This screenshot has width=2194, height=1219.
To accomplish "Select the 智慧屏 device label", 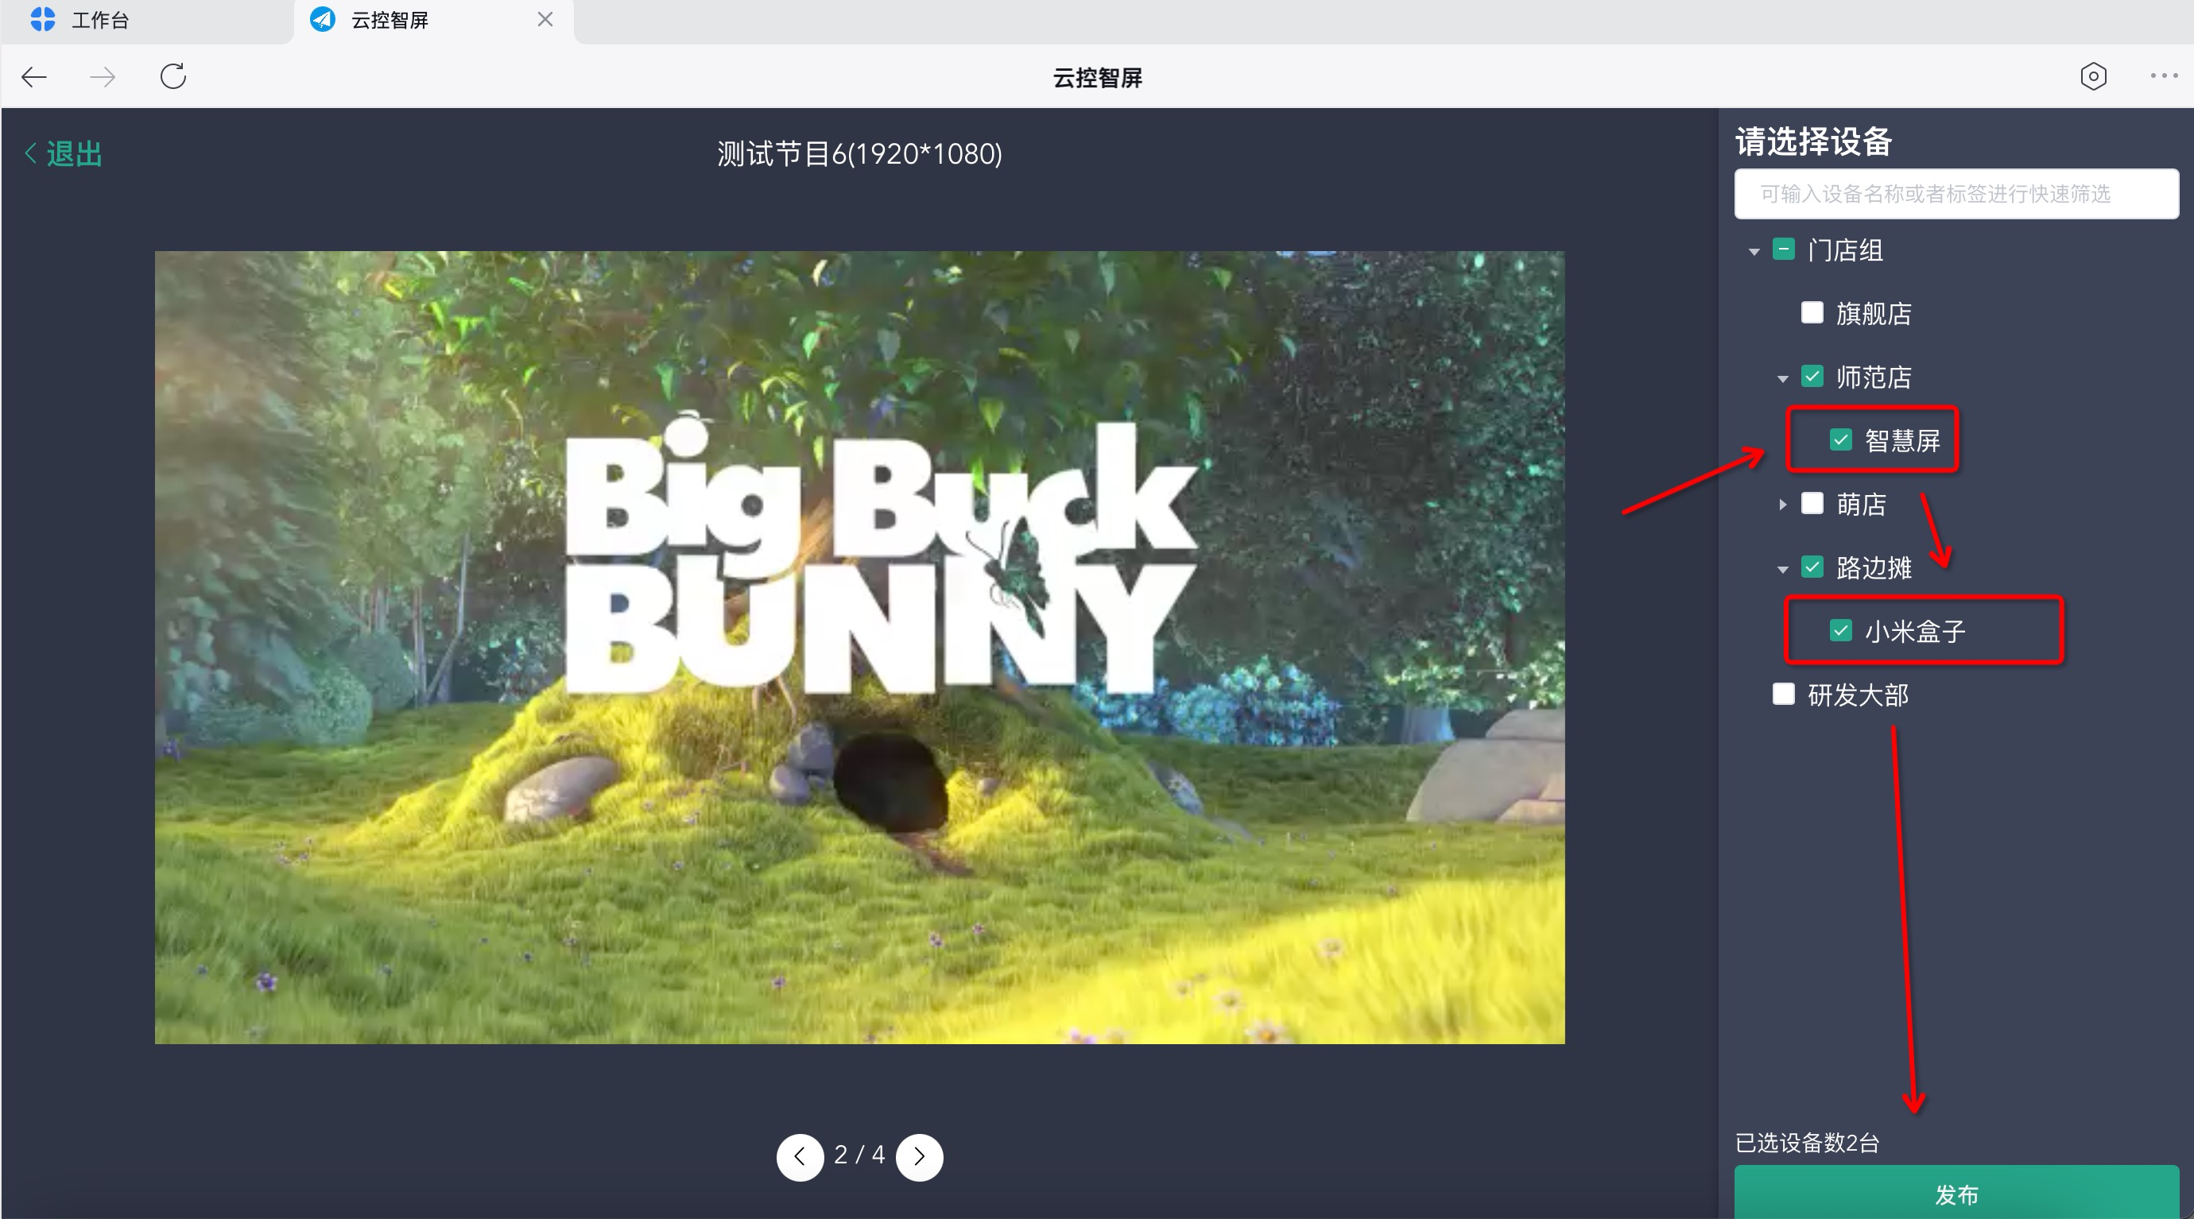I will point(1901,441).
